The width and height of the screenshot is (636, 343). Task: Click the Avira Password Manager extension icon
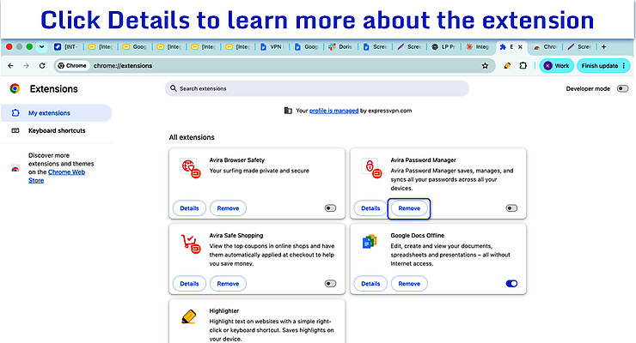372,169
